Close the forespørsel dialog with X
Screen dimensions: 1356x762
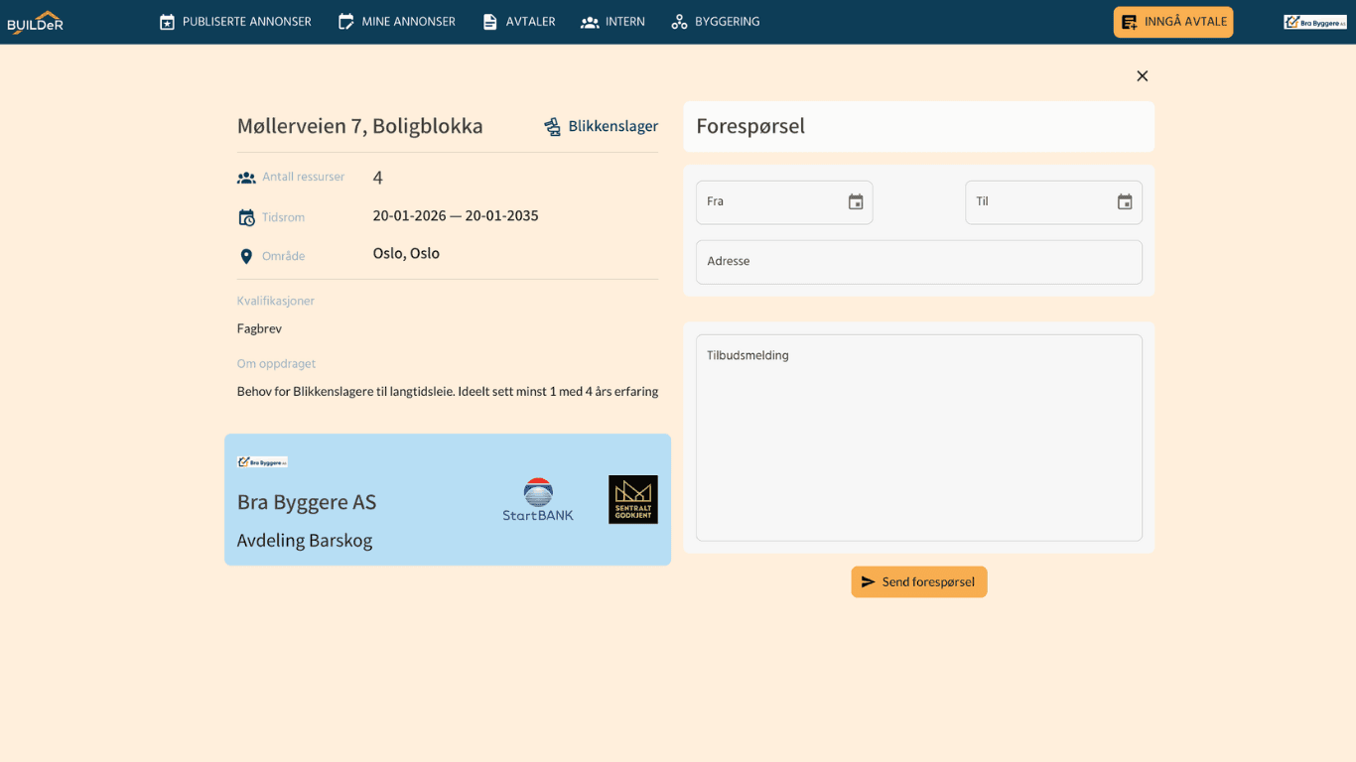tap(1142, 76)
